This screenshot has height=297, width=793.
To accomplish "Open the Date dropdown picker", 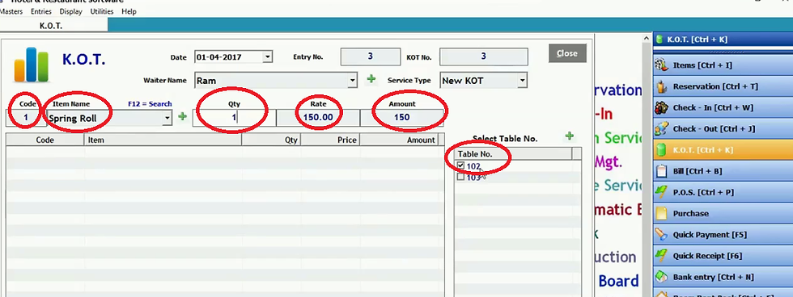I will [268, 57].
